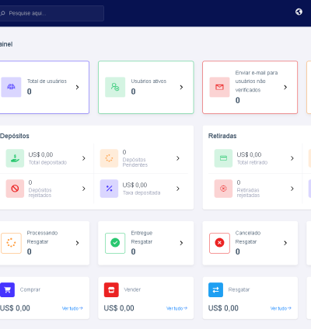This screenshot has height=329, width=311.
Task: Click the red envelope email icon
Action: coord(219,87)
